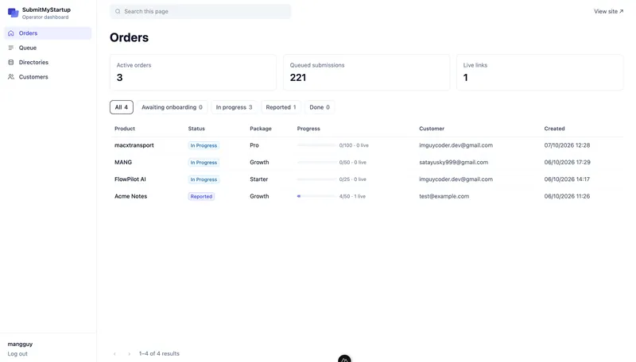This screenshot has width=636, height=362.
Task: Click the MANG progress bar
Action: point(316,163)
